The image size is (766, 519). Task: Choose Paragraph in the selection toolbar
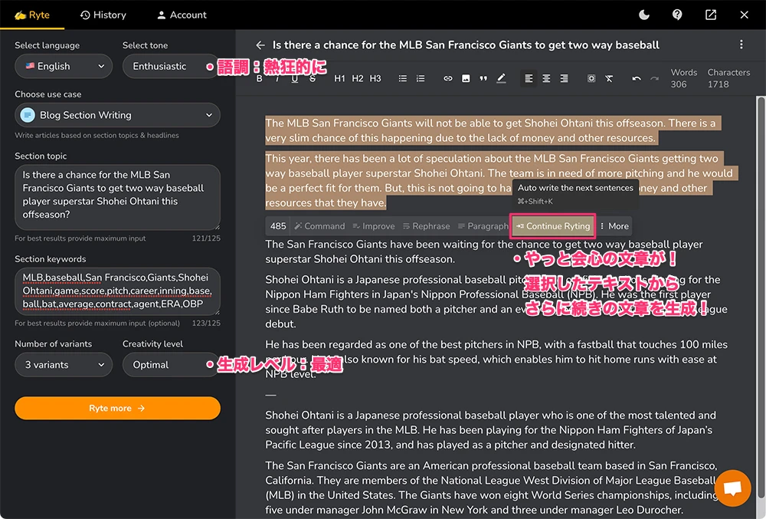pos(483,226)
